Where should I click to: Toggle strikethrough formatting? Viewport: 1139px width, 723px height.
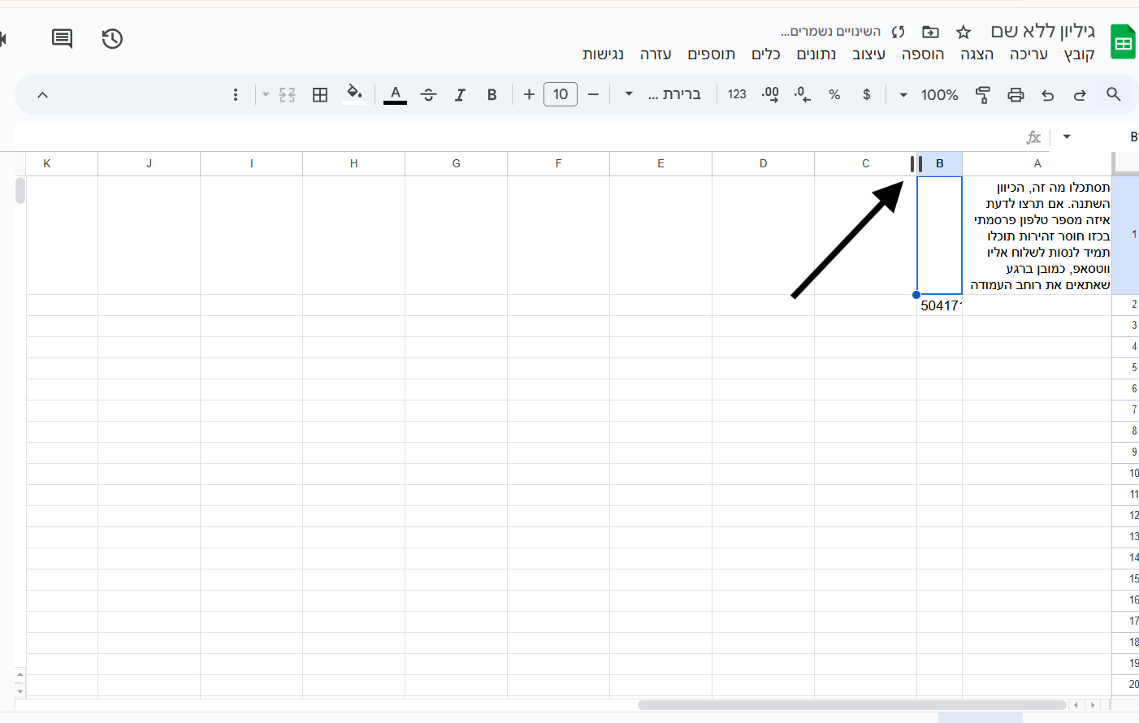tap(428, 94)
